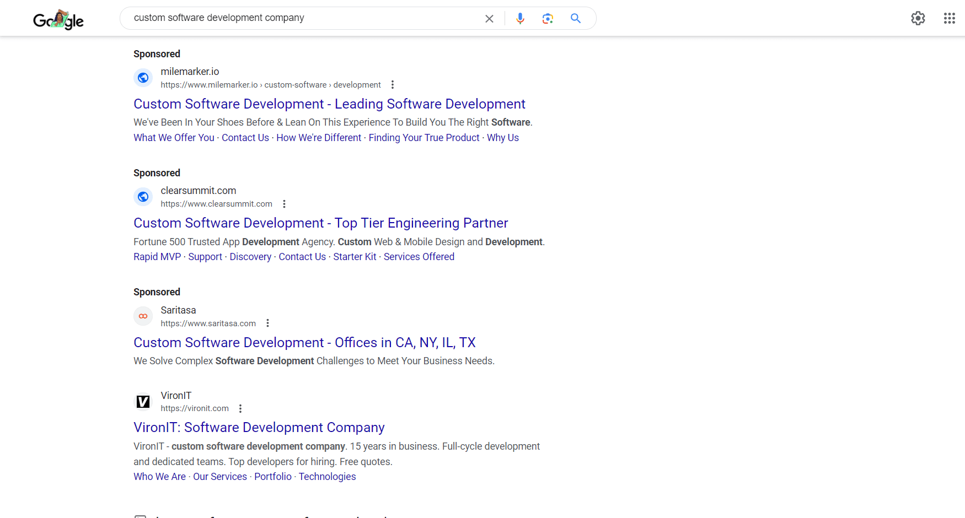
Task: Click 'Our Services' sitelink
Action: [220, 477]
